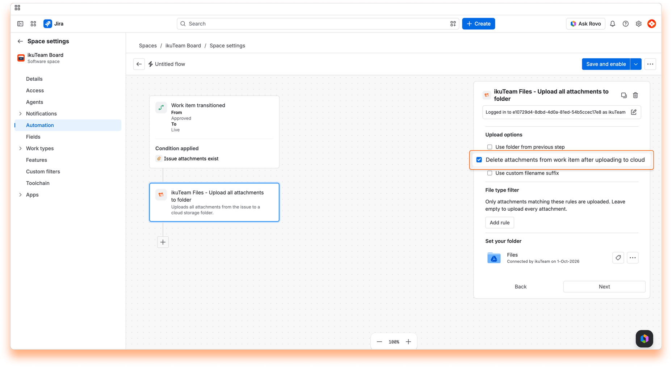Screen dimensions: 672x367
Task: Click the Save and enable button
Action: [x=606, y=64]
